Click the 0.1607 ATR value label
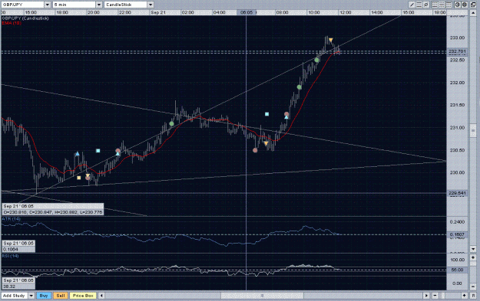The width and height of the screenshot is (480, 301). coord(457,235)
